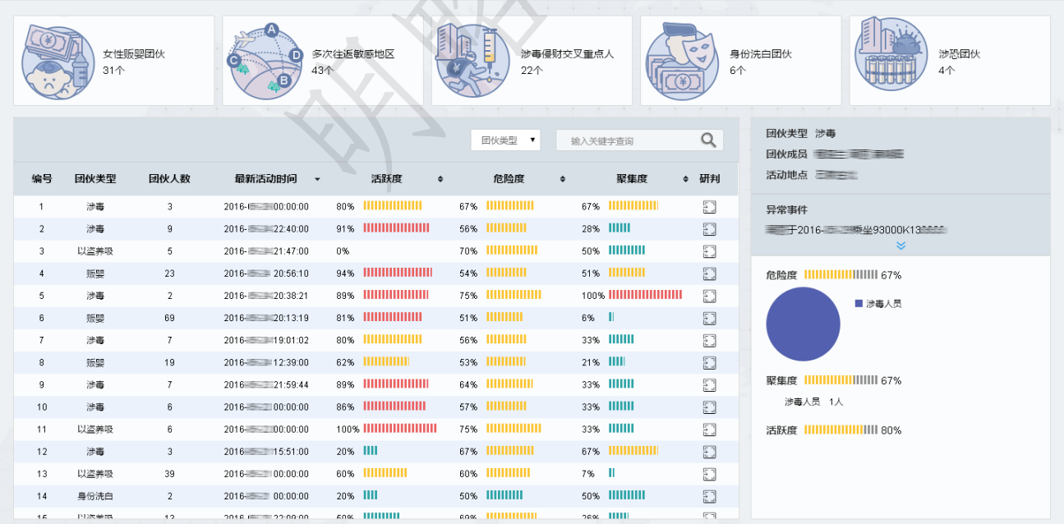Toggle sorting on the 危险度 column
Image resolution: width=1064 pixels, height=524 pixels.
pyautogui.click(x=562, y=178)
